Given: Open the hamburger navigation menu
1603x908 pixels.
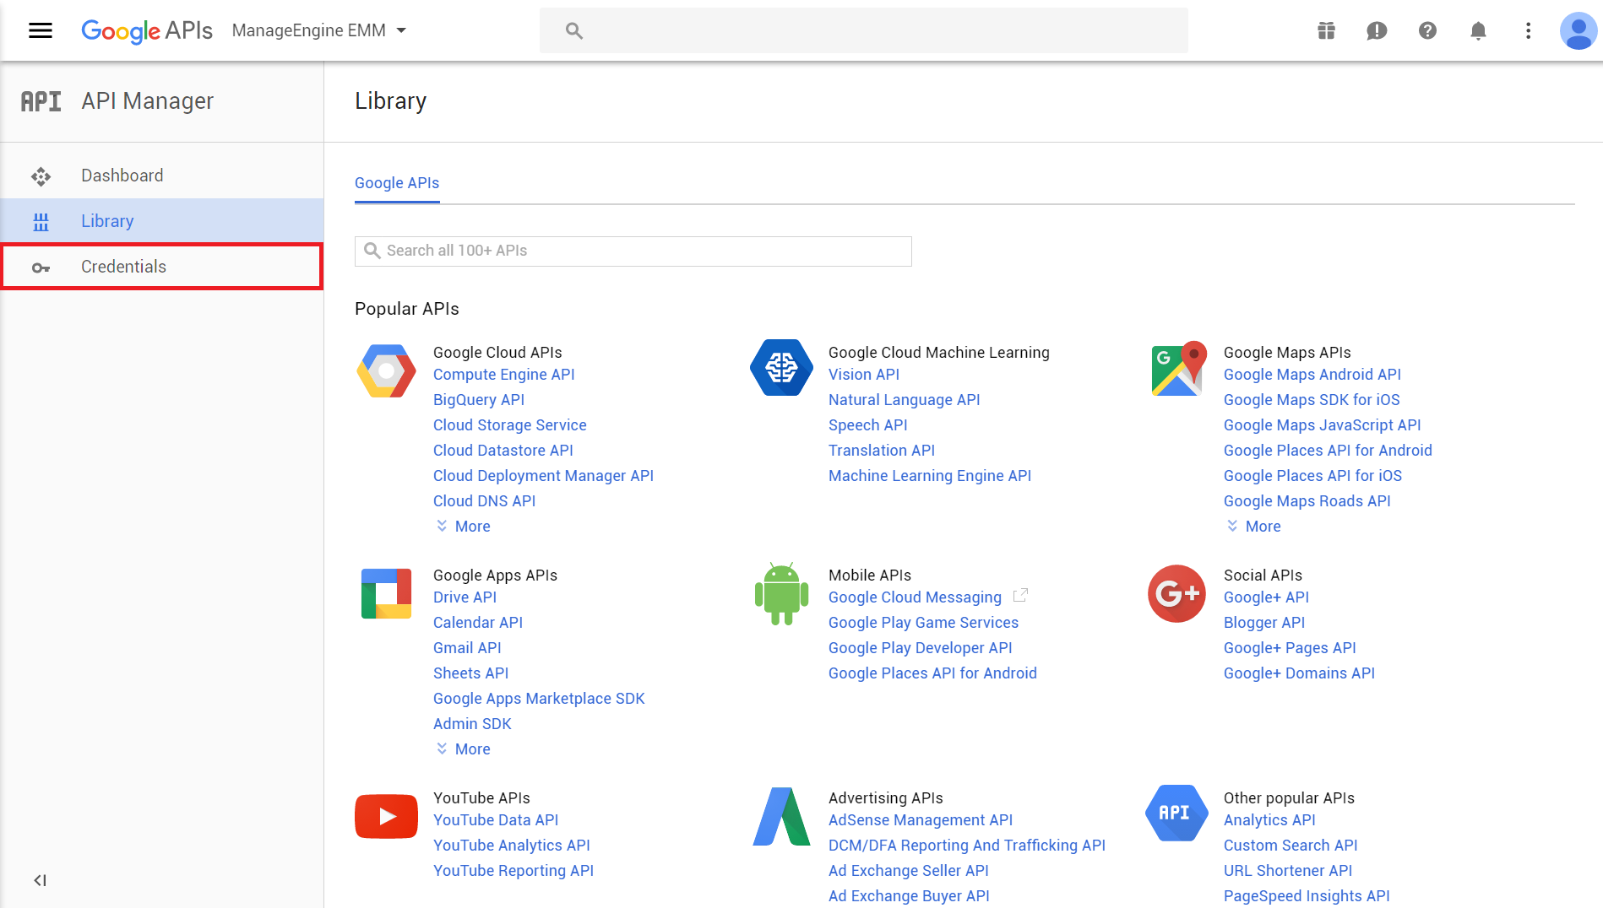Looking at the screenshot, I should point(41,30).
